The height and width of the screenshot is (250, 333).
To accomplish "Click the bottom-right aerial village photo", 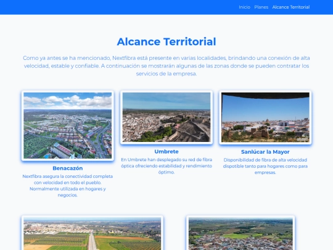I will click(240, 233).
